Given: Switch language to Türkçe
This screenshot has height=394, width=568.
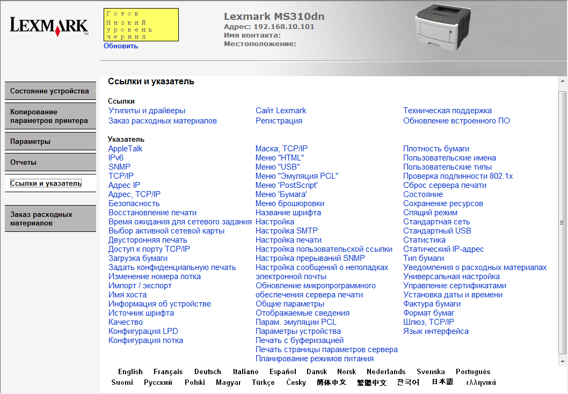Looking at the screenshot, I should [264, 382].
